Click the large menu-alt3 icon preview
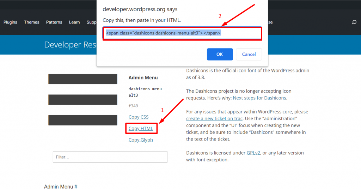 click(x=82, y=99)
